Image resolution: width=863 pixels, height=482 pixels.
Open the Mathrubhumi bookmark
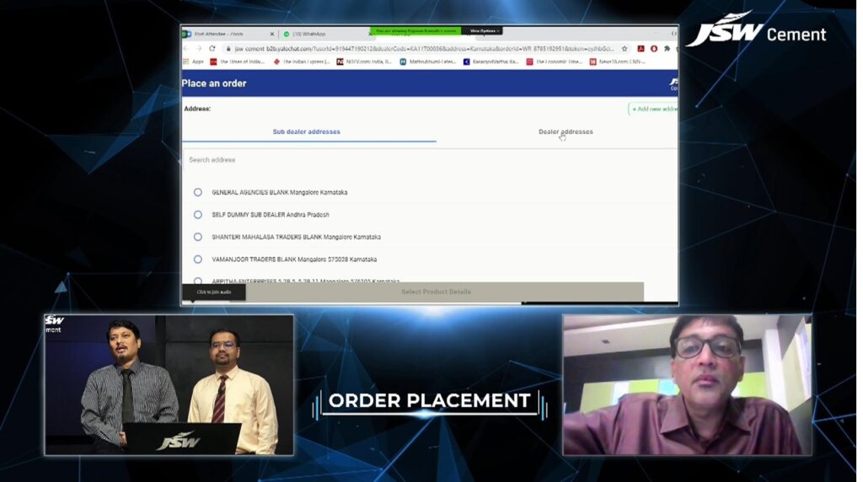coord(427,62)
